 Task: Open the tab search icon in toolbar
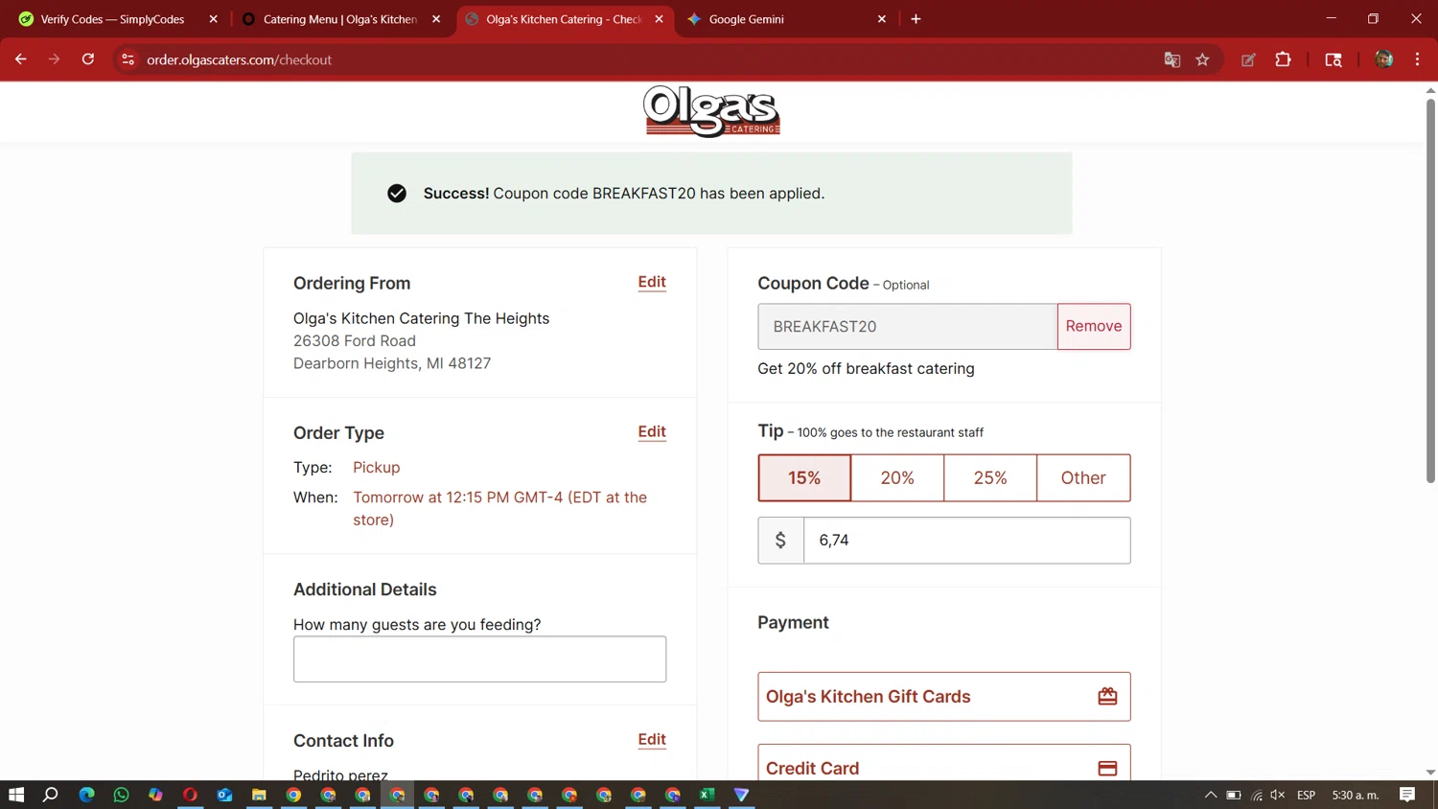click(1333, 59)
